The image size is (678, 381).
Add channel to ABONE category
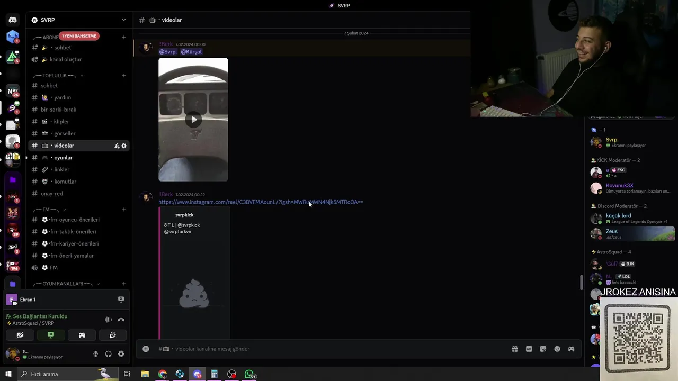tap(124, 37)
